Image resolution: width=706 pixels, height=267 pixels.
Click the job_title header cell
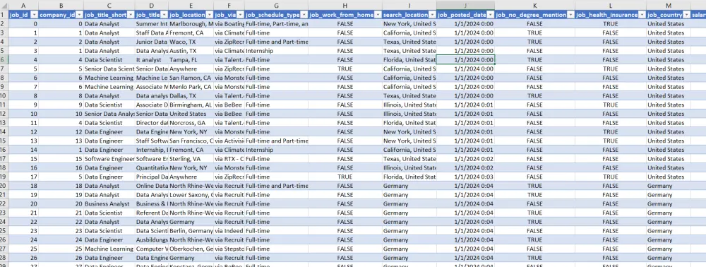pyautogui.click(x=152, y=15)
